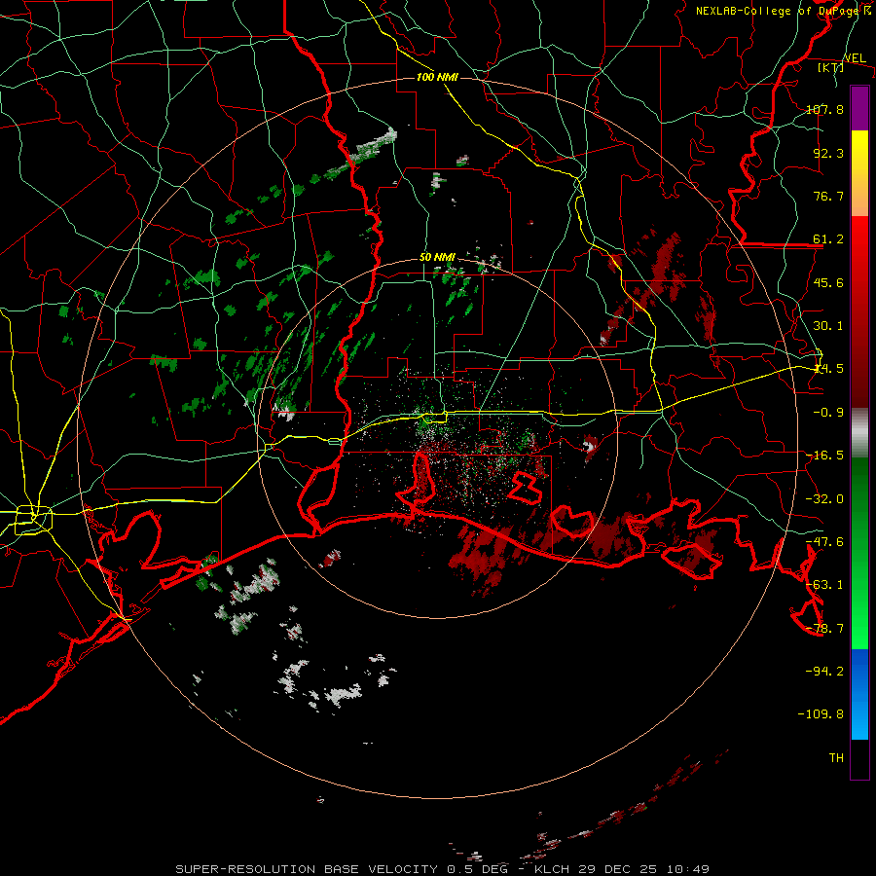The height and width of the screenshot is (876, 876).
Task: Select the 107.8 value on velocity scale
Action: click(x=824, y=109)
